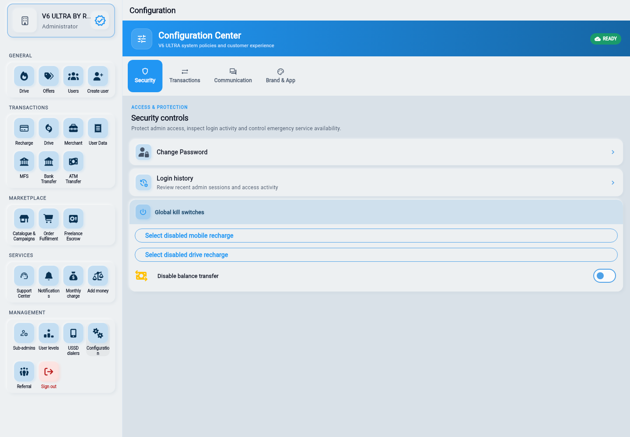Open USSD dialers phone icon
The height and width of the screenshot is (437, 630).
coord(73,333)
